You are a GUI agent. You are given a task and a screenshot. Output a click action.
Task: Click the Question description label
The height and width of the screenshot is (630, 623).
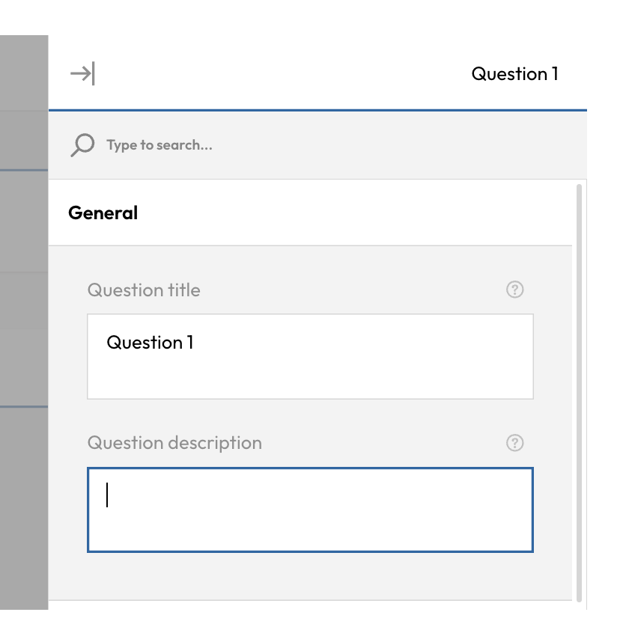pos(174,443)
